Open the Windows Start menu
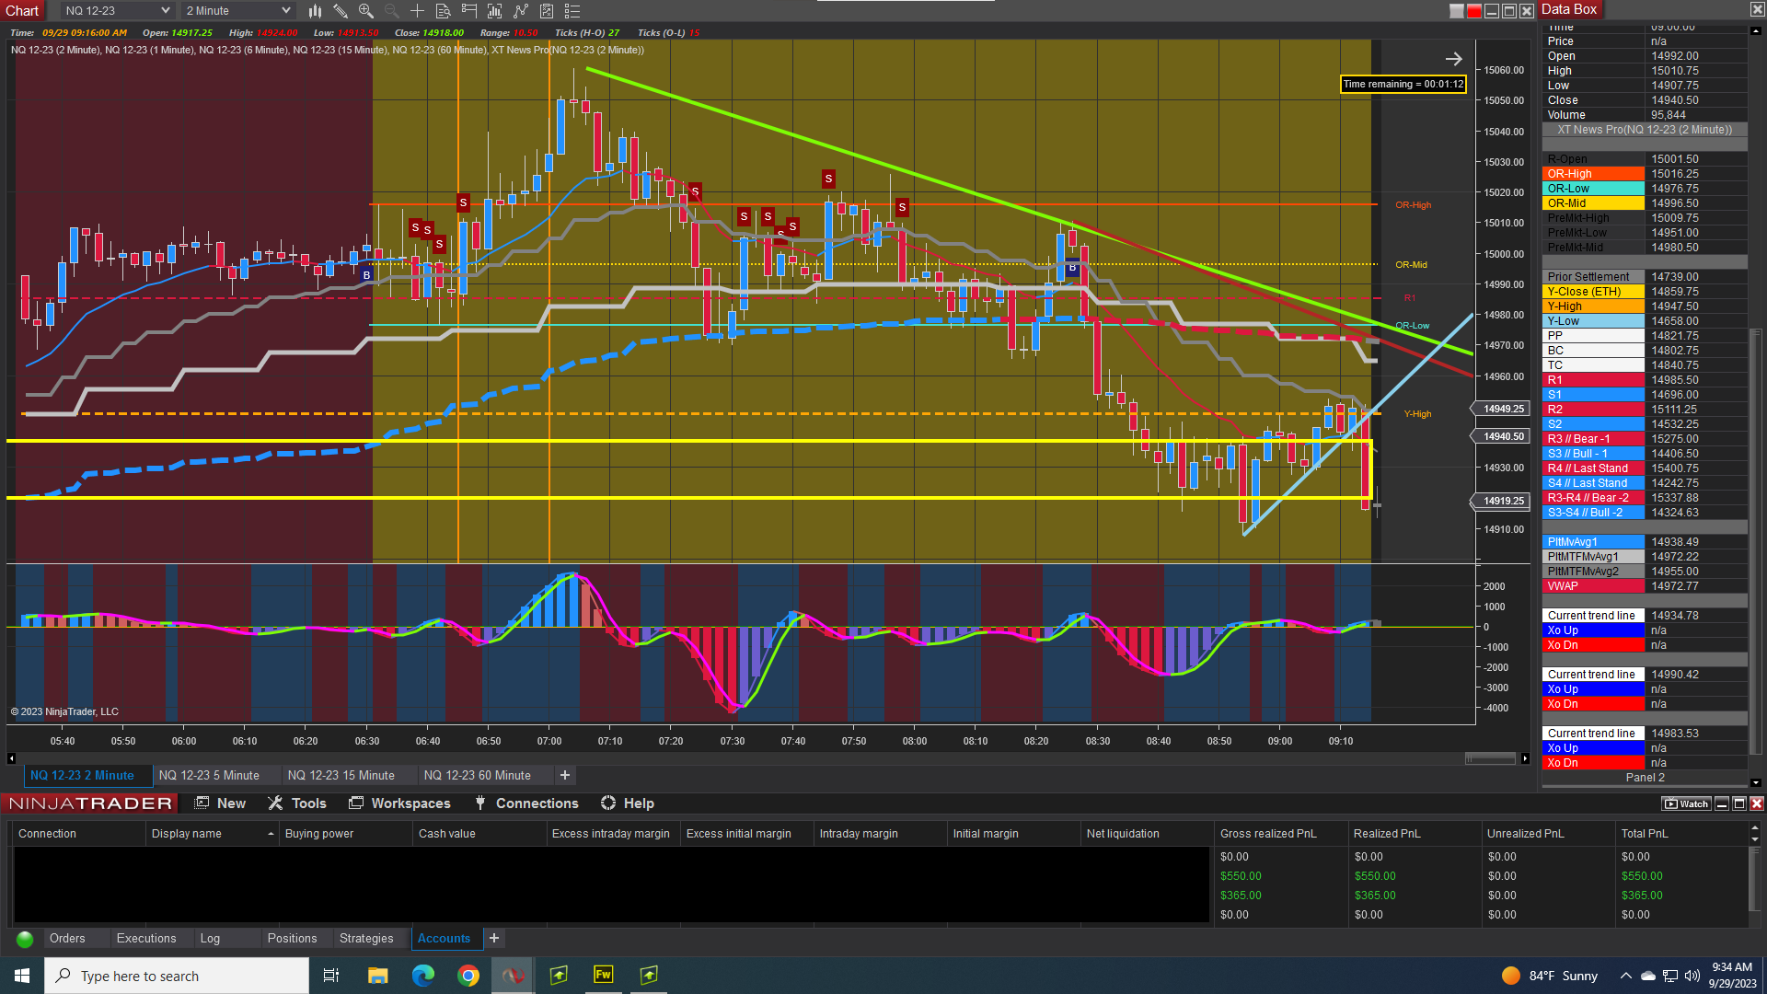The height and width of the screenshot is (994, 1767). (22, 976)
